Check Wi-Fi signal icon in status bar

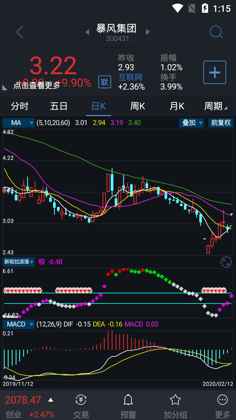coord(177,8)
